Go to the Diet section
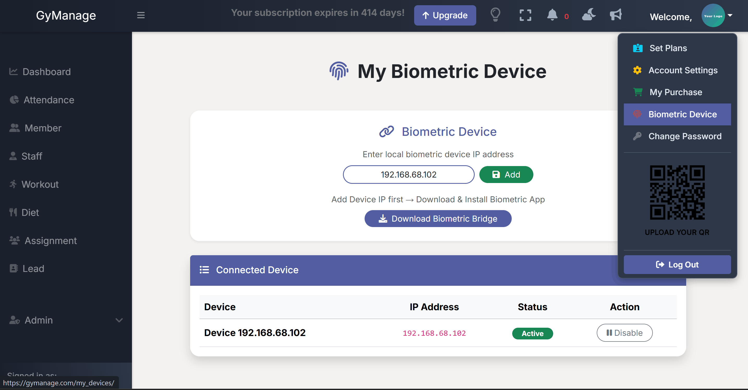The image size is (748, 390). click(x=30, y=212)
